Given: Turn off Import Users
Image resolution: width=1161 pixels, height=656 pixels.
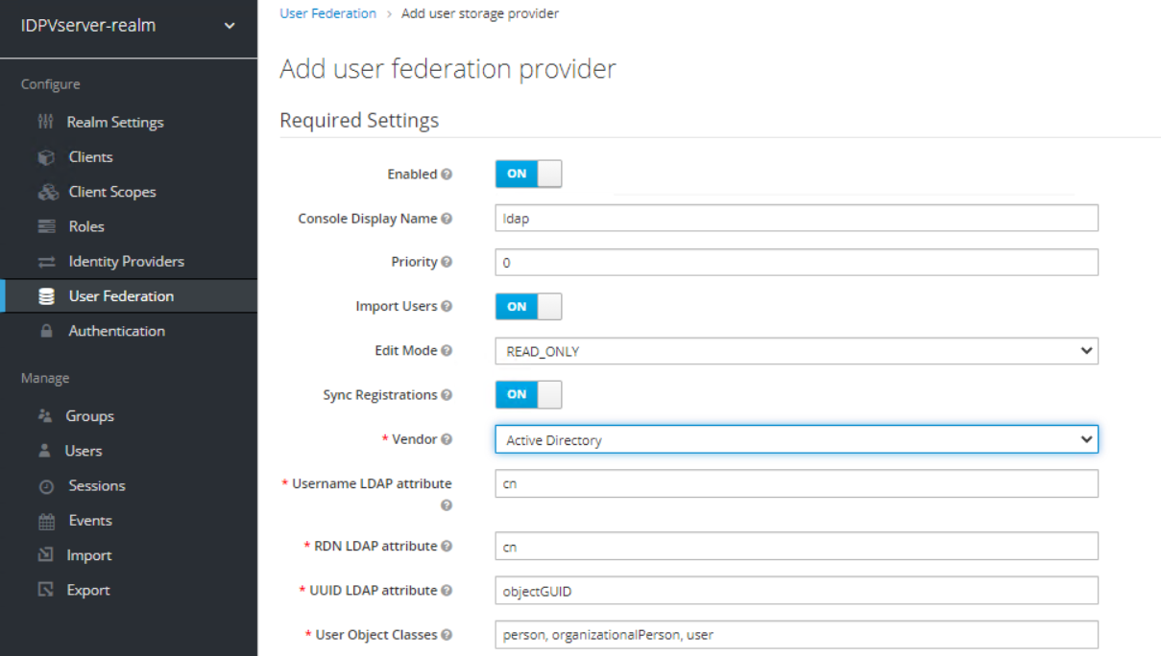Looking at the screenshot, I should click(528, 306).
